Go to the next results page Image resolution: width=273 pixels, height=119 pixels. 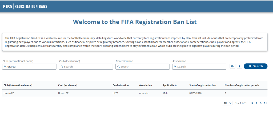click(261, 103)
